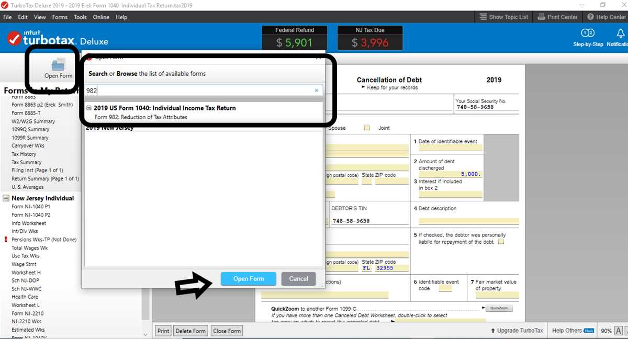
Task: Select W2/W2G Summary in the forms list
Action: pos(33,121)
